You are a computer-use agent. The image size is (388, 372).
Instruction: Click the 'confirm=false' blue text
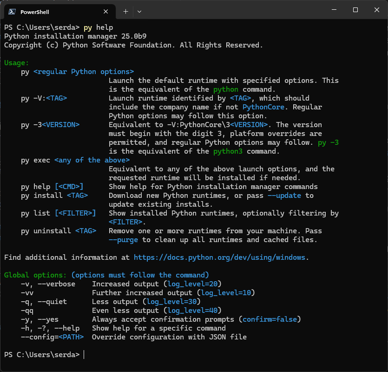pyautogui.click(x=270, y=319)
